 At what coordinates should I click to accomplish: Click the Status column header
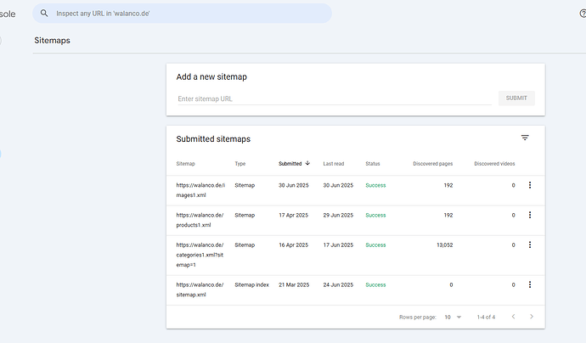click(x=373, y=164)
